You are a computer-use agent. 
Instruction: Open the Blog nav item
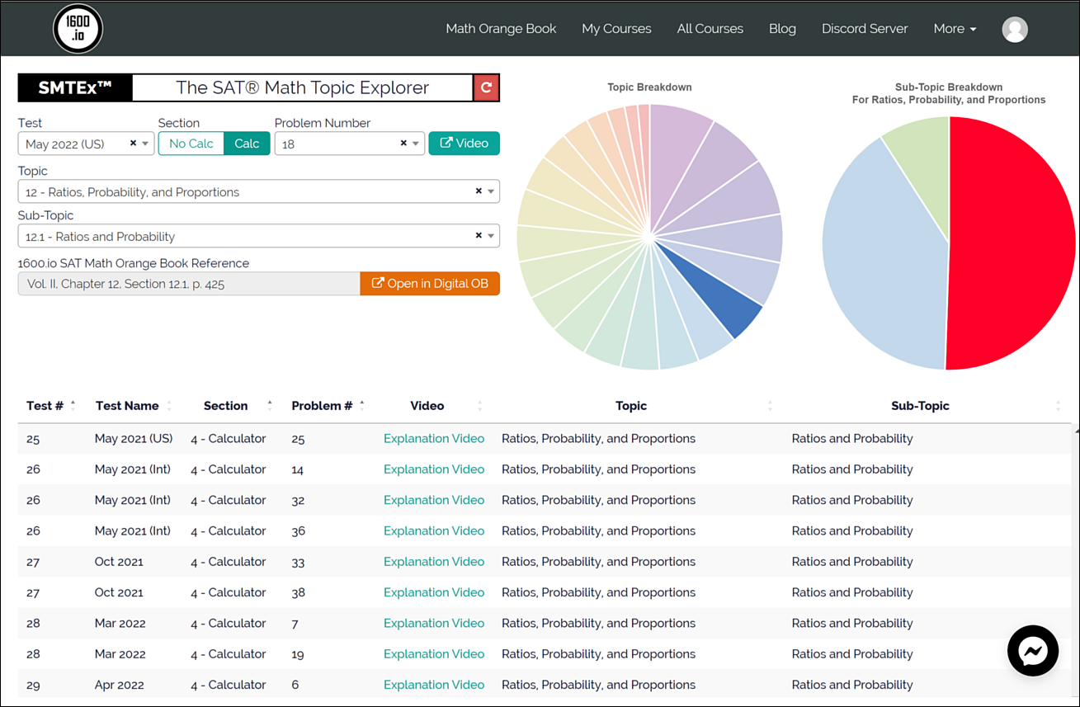(x=782, y=29)
